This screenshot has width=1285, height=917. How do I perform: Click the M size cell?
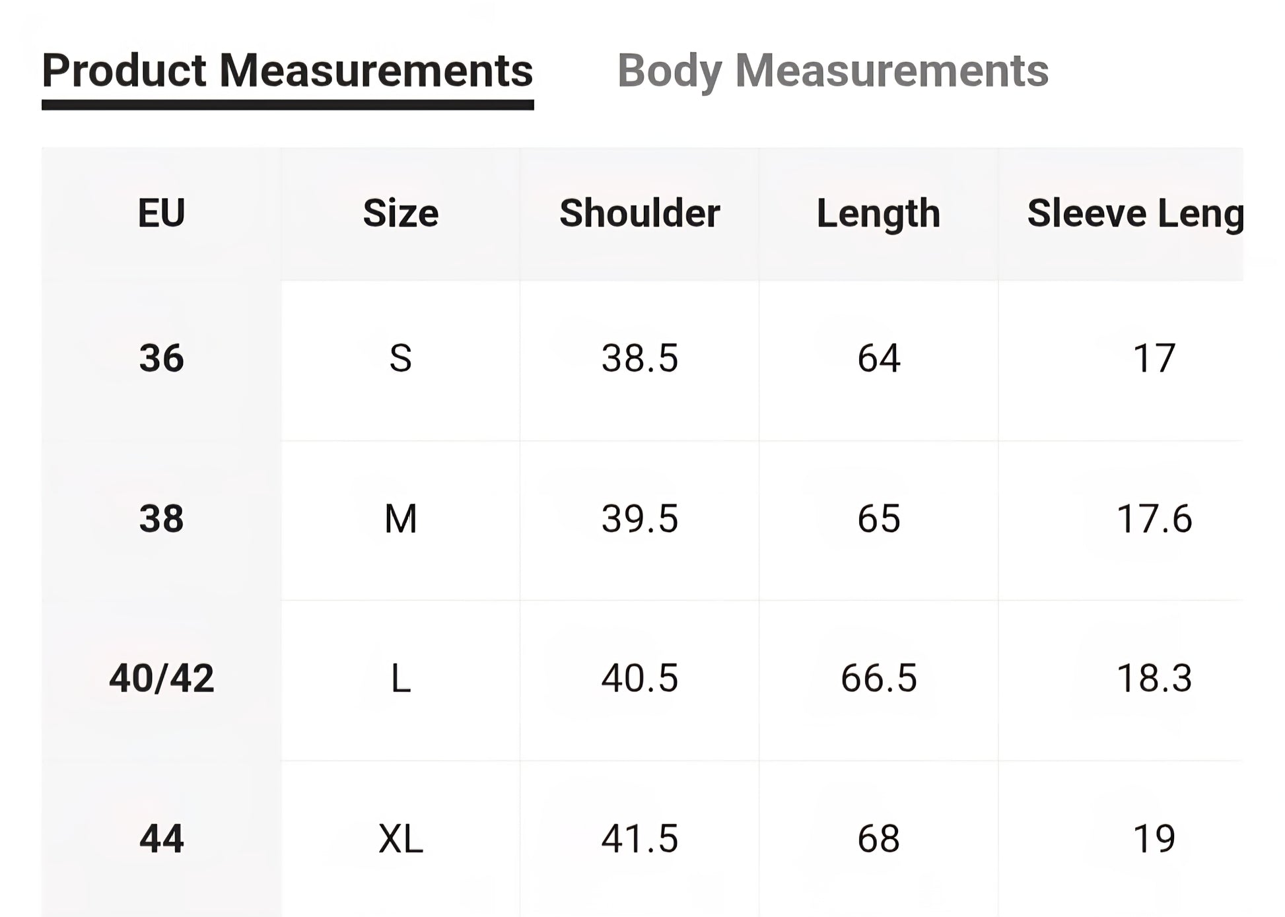(x=400, y=519)
